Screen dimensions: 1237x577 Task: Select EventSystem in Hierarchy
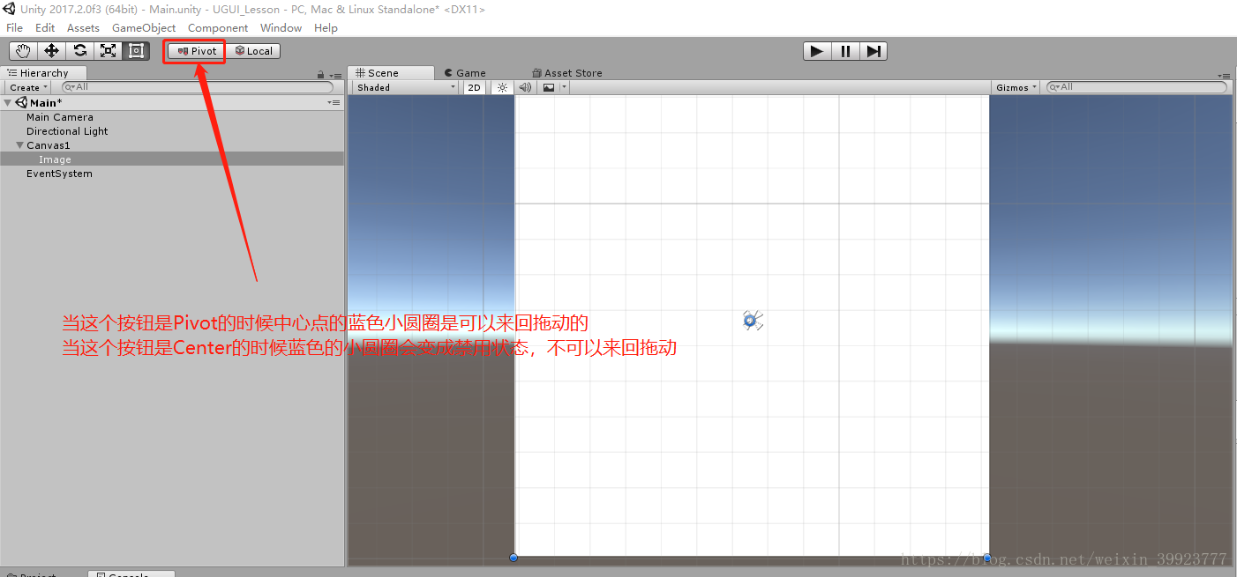point(59,174)
